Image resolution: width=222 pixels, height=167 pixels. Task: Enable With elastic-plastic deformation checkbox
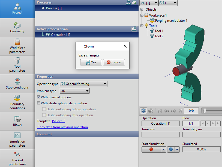pos(39,103)
